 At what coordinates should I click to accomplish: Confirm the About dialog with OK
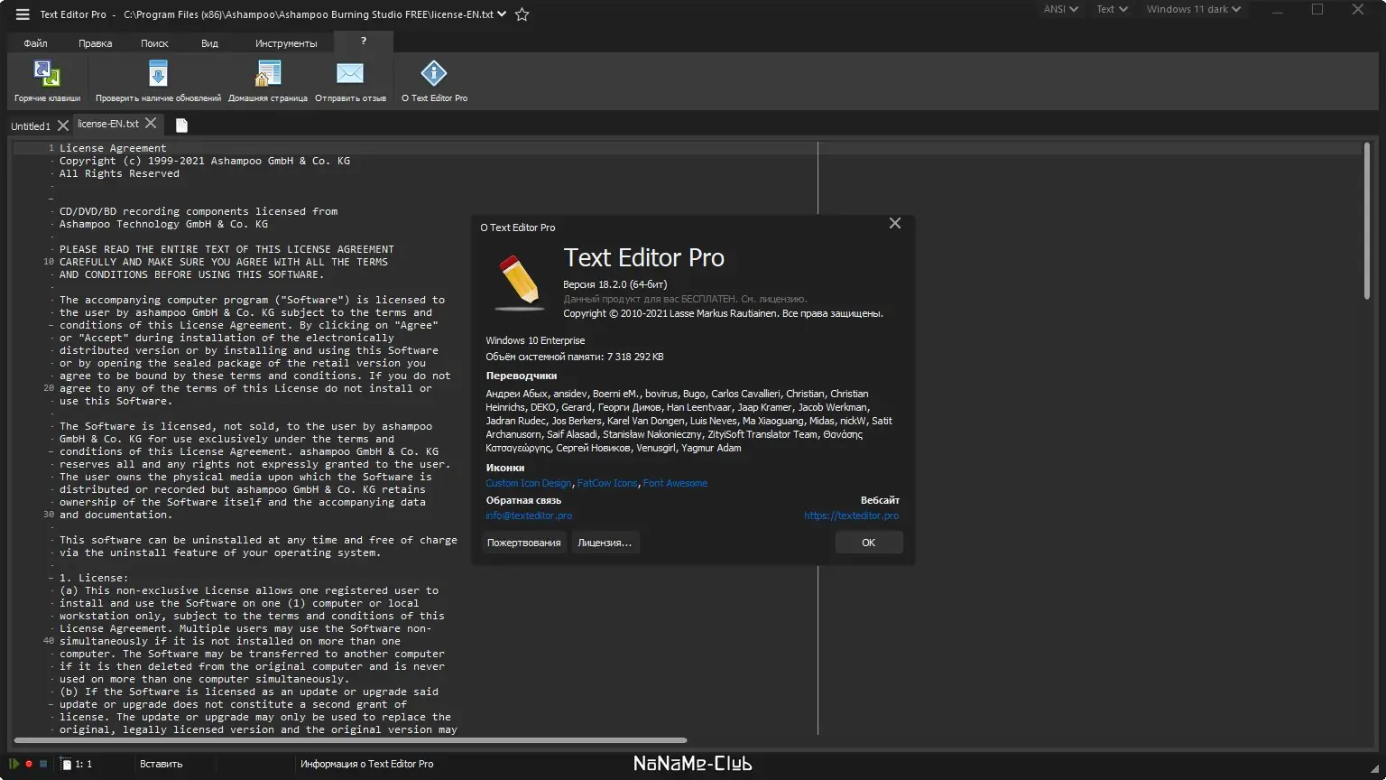tap(868, 543)
